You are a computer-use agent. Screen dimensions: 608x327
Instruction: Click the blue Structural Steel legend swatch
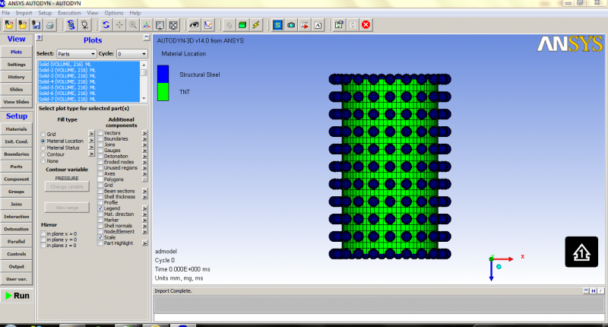click(x=163, y=74)
